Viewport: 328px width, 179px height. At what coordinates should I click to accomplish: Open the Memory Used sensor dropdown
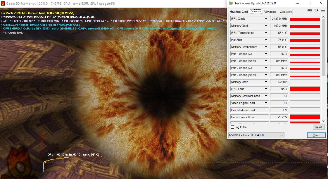point(266,82)
